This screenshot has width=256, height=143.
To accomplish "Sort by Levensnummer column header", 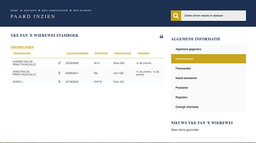I will pos(77,53).
